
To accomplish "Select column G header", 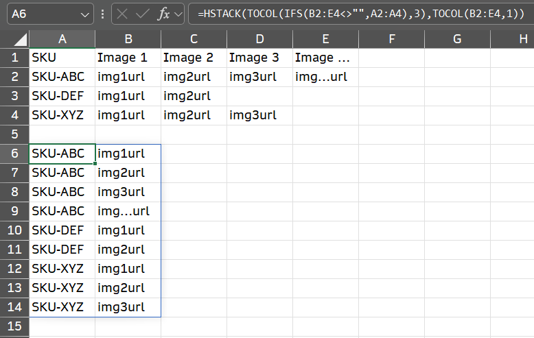I will tap(457, 39).
